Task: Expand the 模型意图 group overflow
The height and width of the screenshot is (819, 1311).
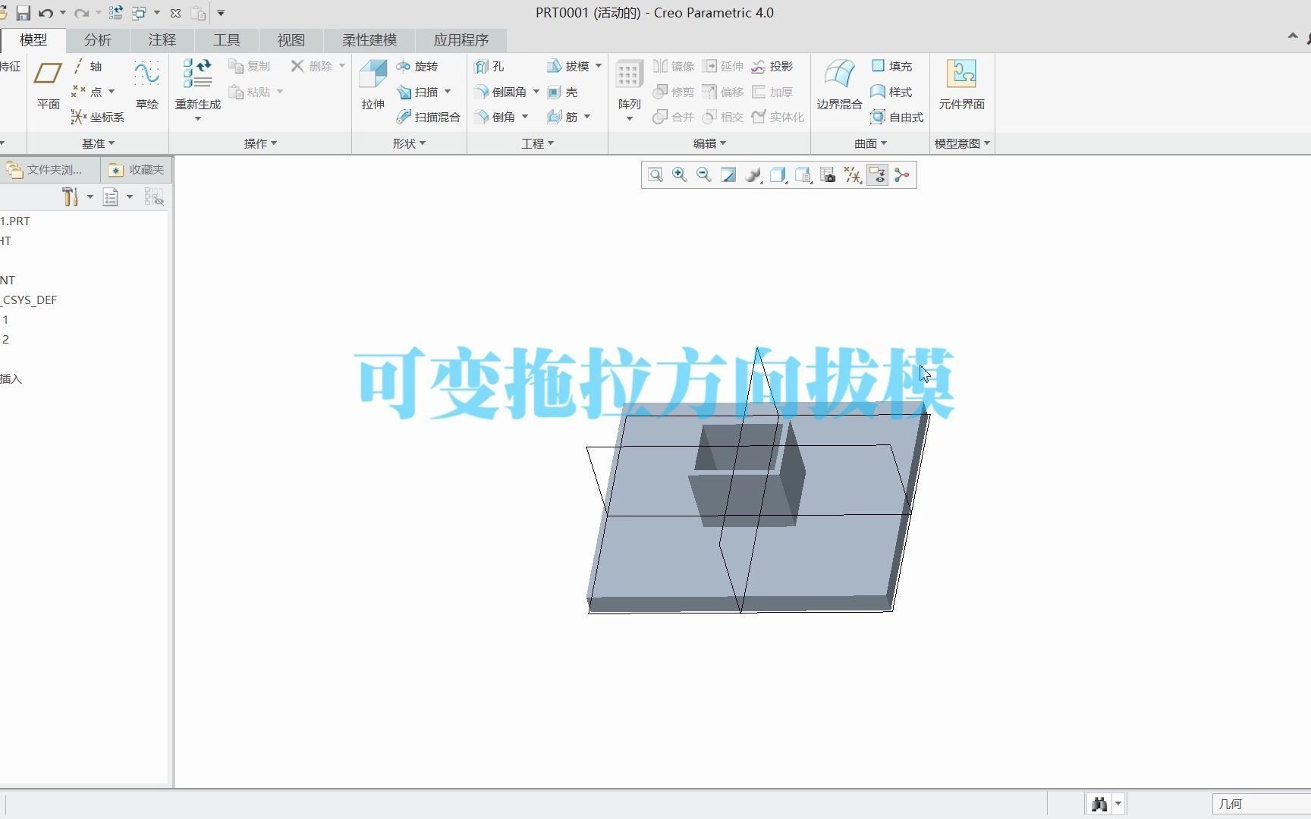Action: 962,143
